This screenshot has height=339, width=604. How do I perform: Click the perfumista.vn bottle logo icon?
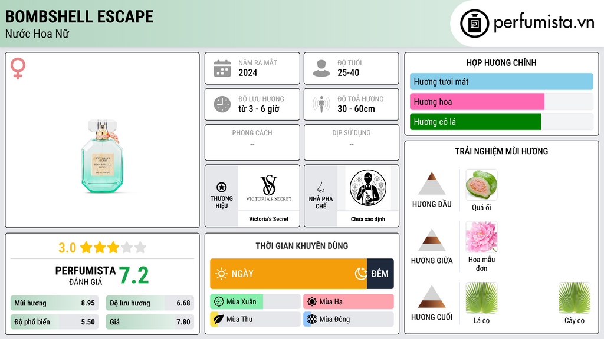(474, 24)
